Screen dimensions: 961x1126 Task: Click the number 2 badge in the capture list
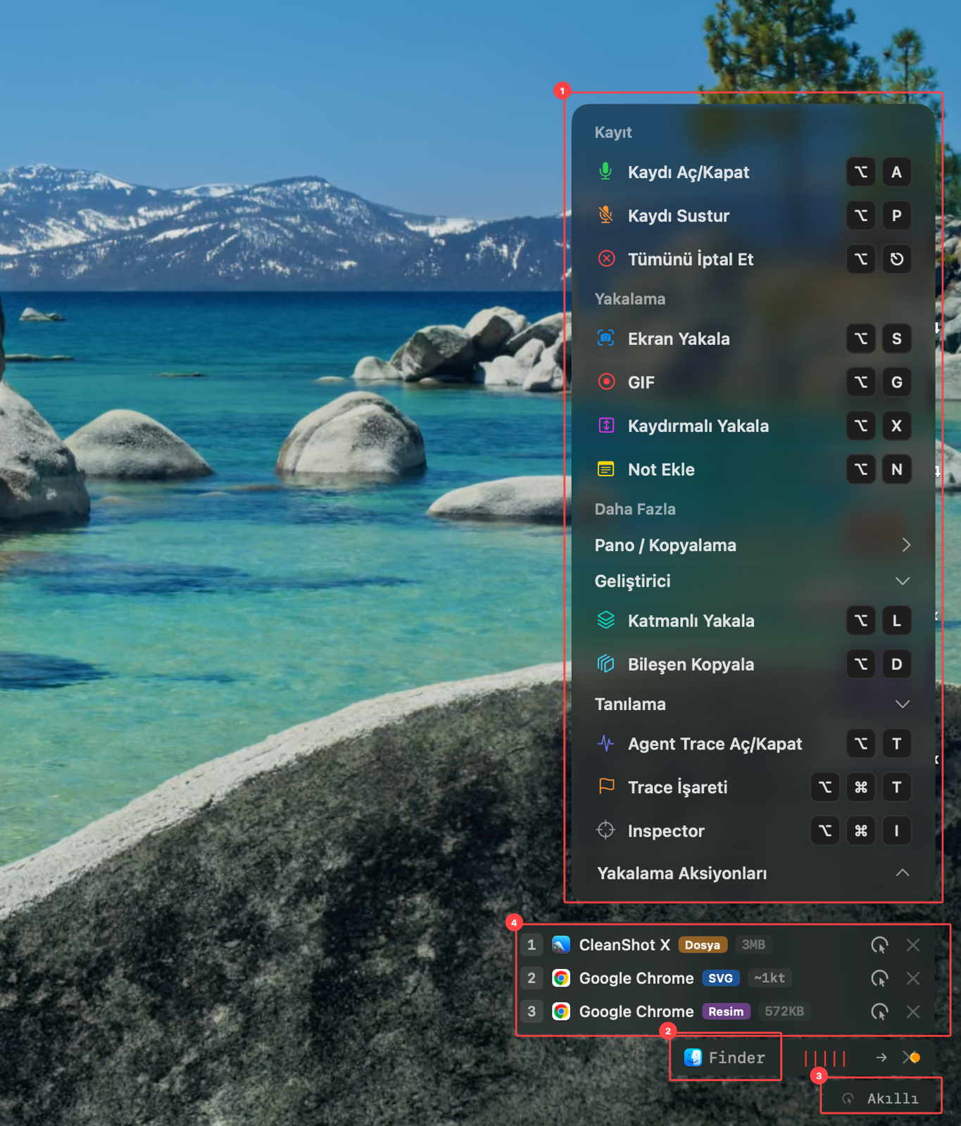tap(532, 978)
